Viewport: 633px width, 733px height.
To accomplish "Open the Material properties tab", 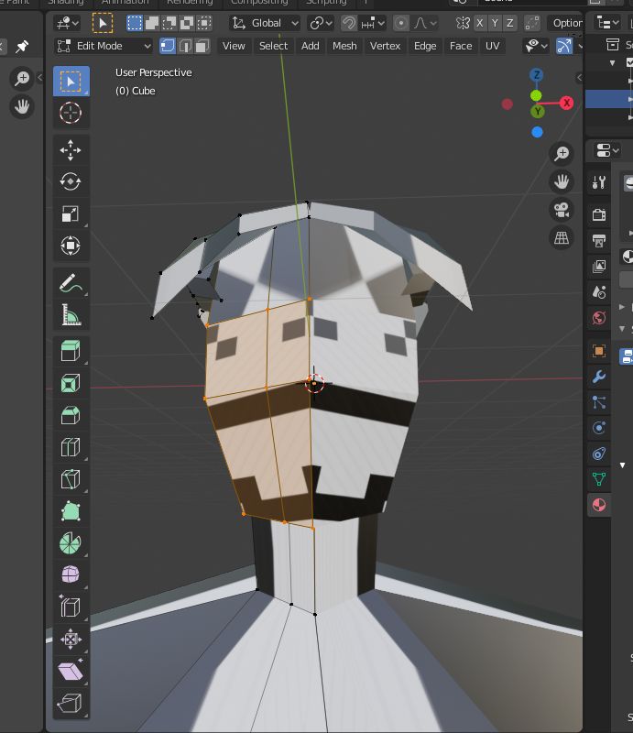I will click(x=599, y=505).
